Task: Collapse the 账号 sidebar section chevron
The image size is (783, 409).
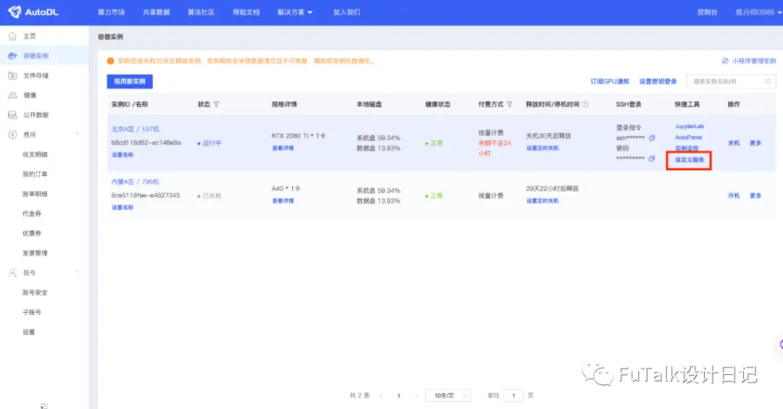Action: pos(78,272)
